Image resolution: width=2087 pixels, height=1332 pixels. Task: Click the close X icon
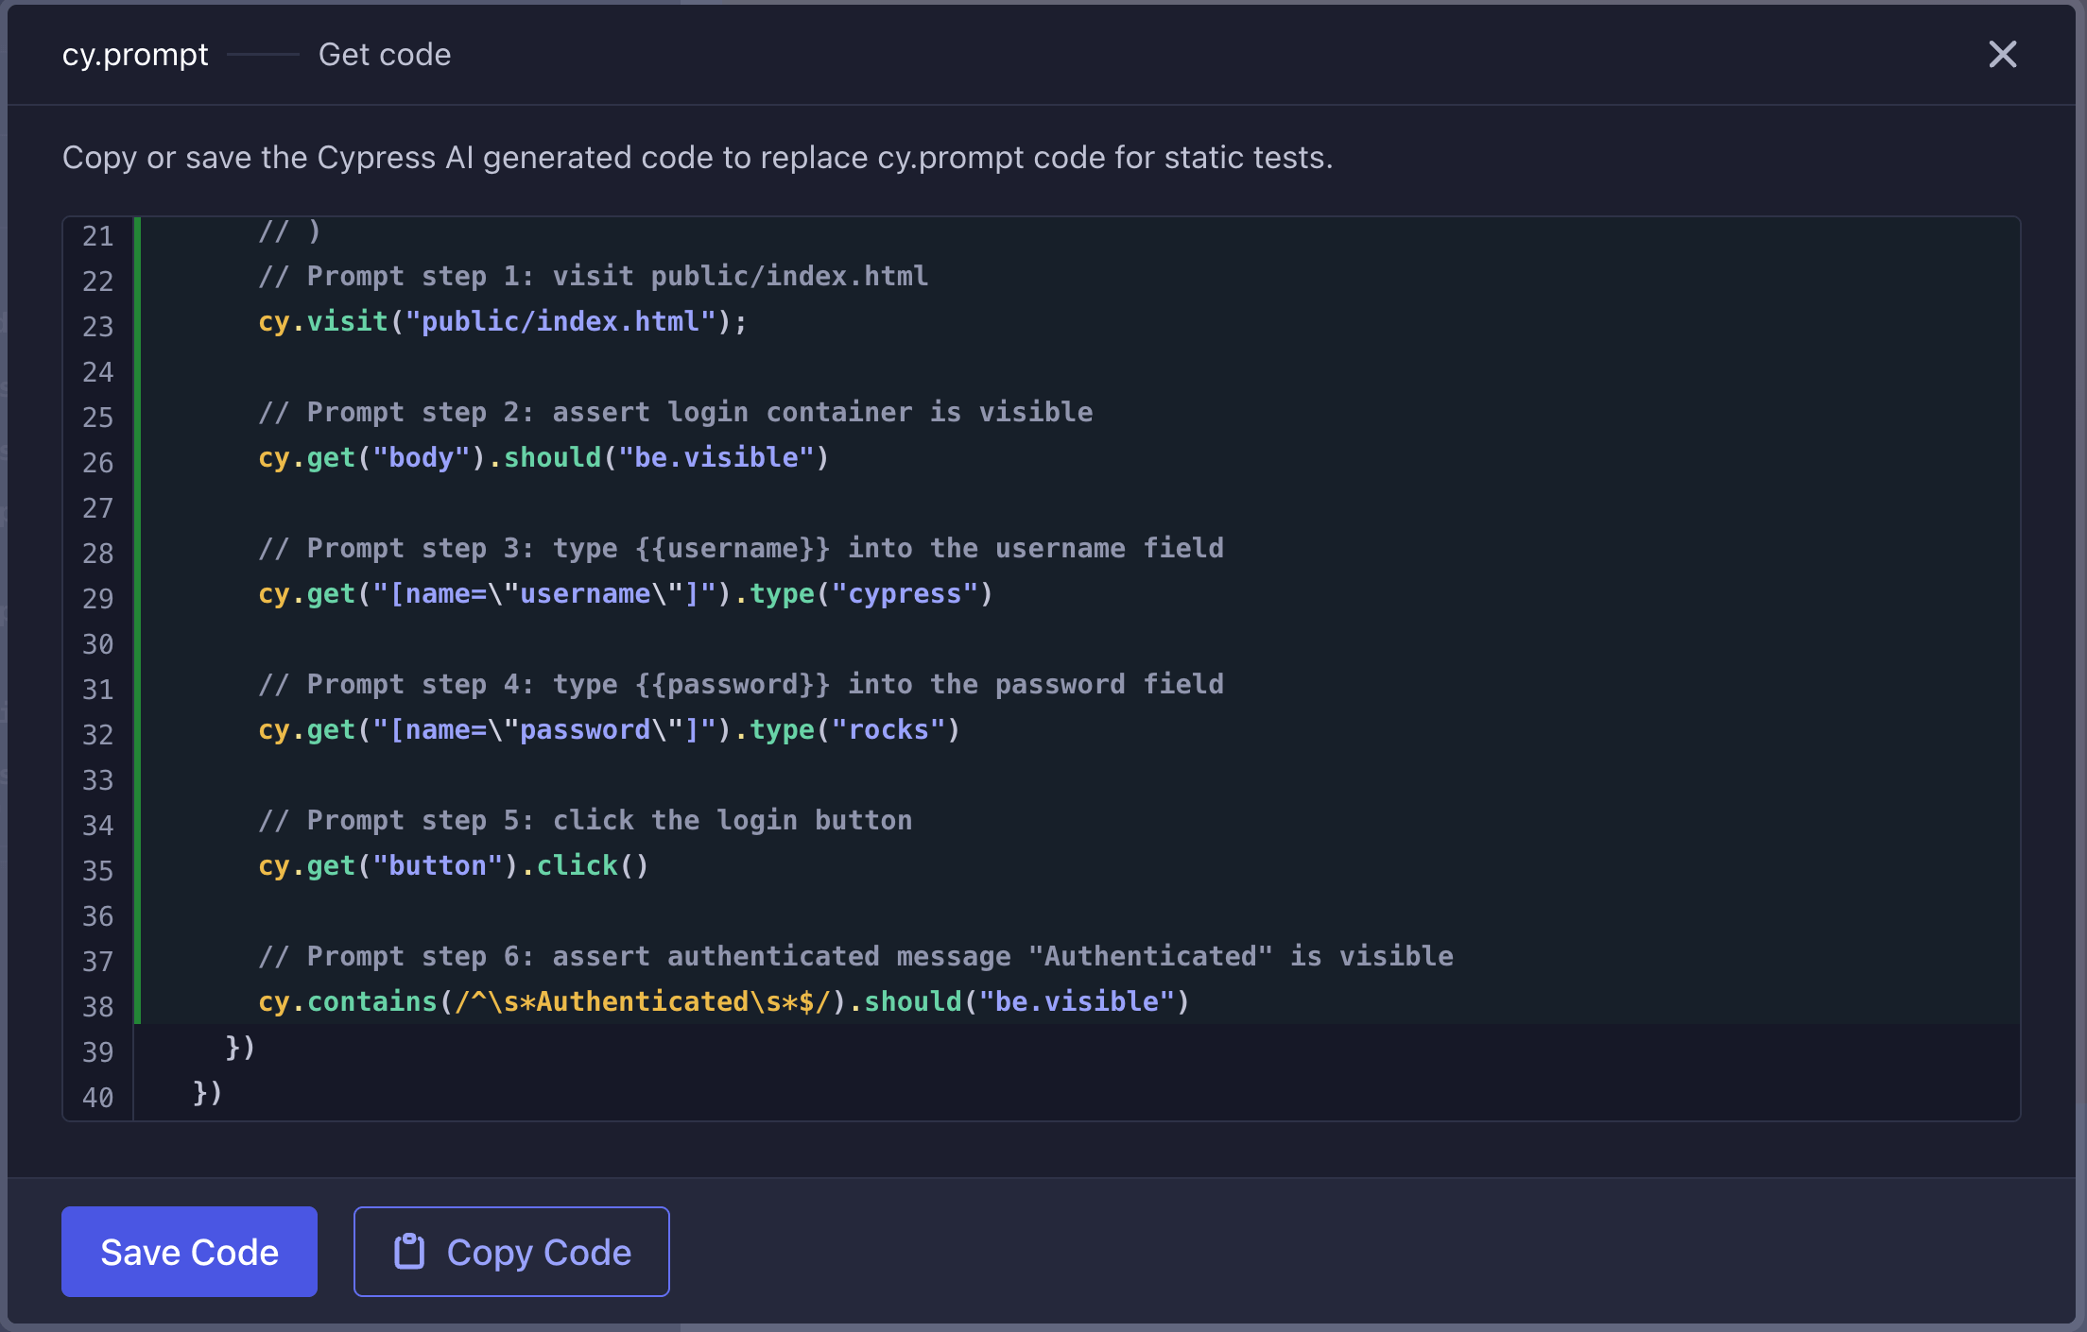click(x=2002, y=54)
